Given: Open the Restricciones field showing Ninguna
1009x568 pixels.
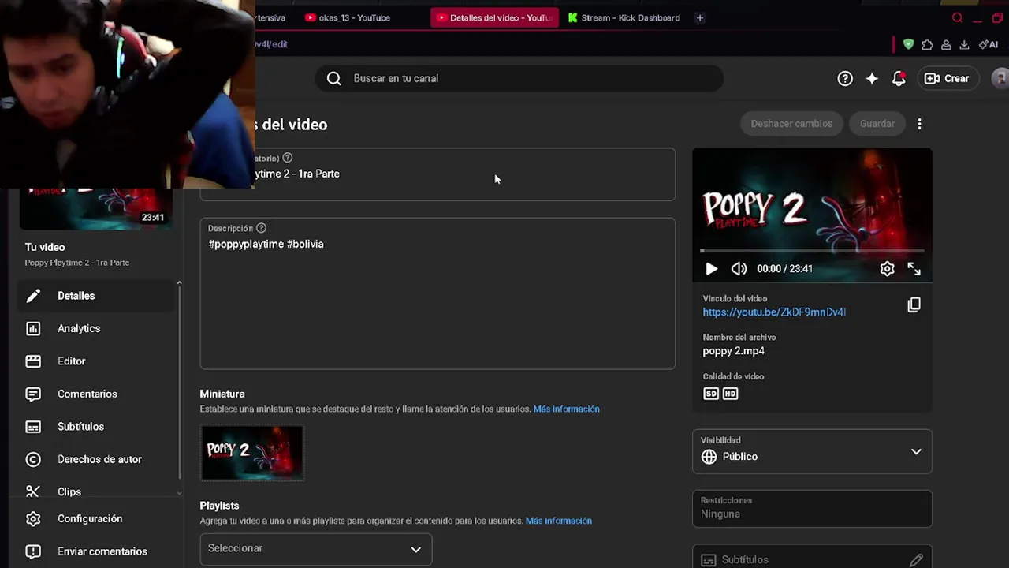Looking at the screenshot, I should [x=812, y=508].
